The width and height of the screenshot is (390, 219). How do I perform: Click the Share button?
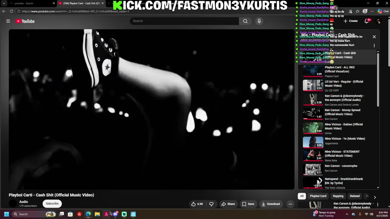228,204
